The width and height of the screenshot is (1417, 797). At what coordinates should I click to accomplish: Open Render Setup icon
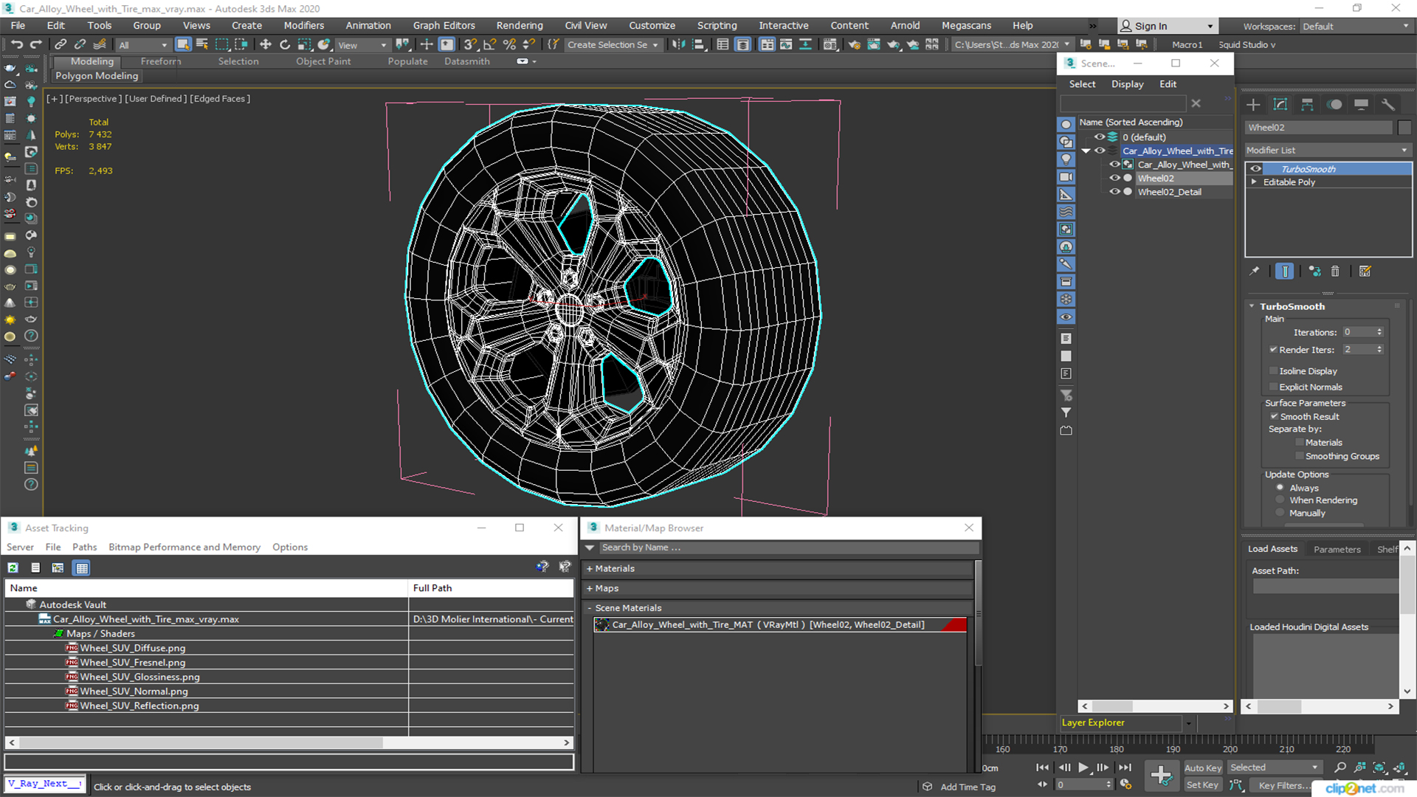tap(854, 44)
